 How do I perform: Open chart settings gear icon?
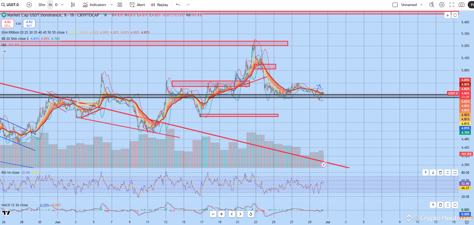[442, 5]
